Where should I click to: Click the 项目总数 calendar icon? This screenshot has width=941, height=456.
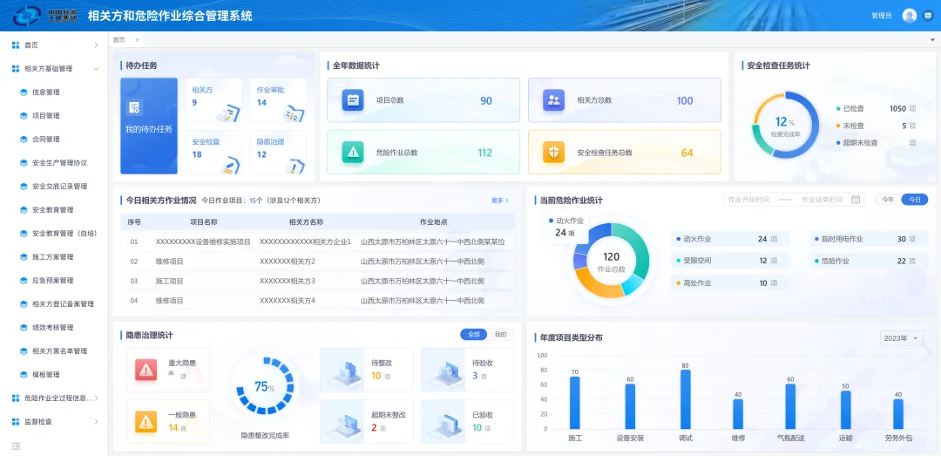(353, 100)
